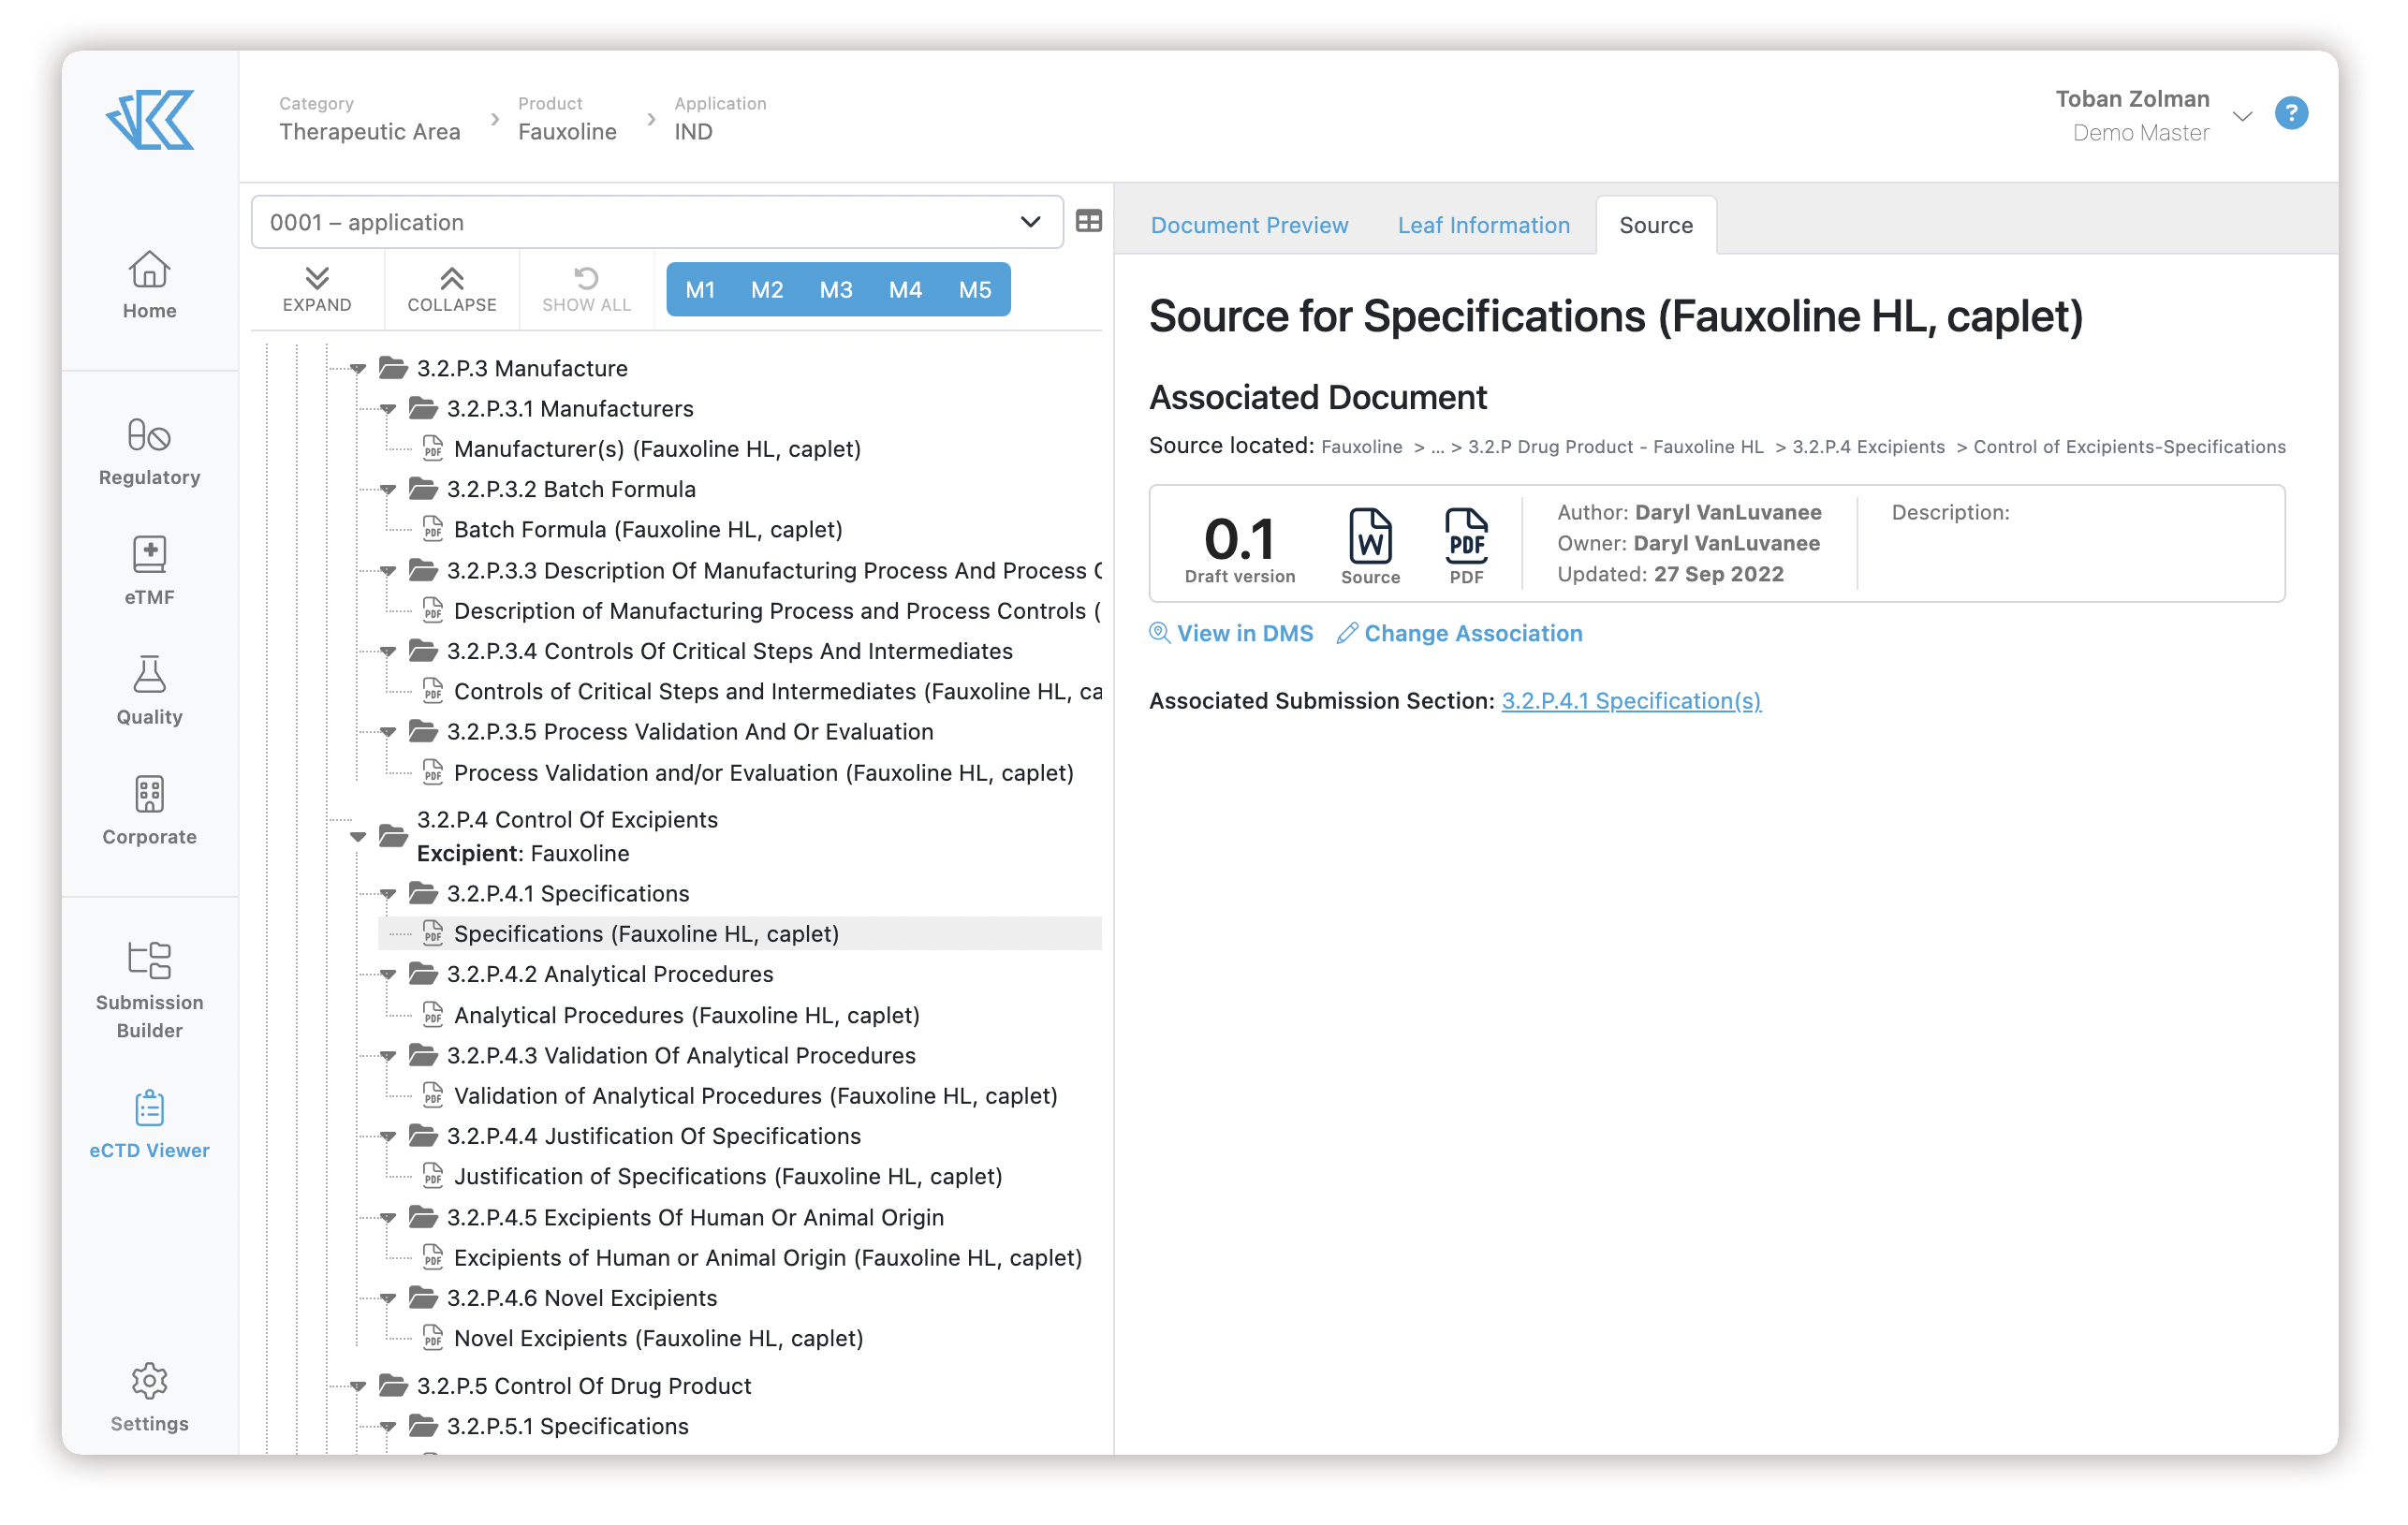Open Submission Builder

click(x=149, y=990)
